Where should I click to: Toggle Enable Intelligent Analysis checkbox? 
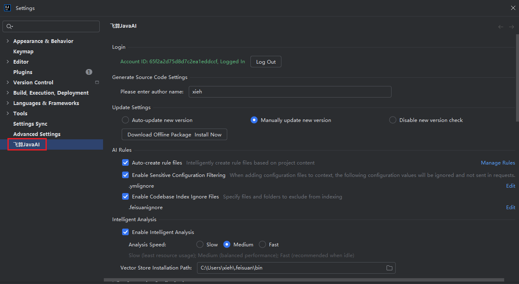125,232
